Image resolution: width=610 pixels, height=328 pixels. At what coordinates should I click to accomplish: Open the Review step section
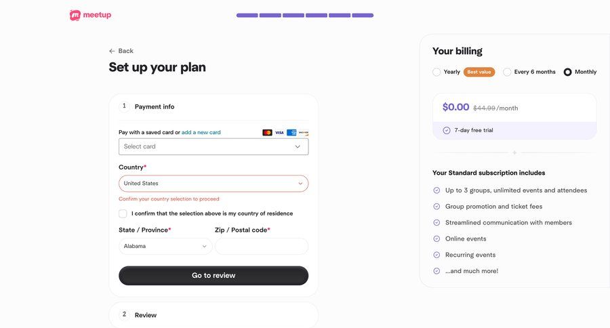point(146,315)
